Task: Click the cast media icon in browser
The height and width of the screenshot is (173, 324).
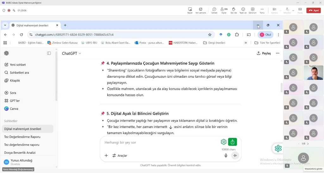Action: (x=249, y=35)
